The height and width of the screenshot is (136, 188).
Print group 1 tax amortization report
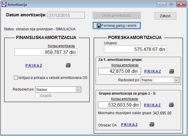172,71
